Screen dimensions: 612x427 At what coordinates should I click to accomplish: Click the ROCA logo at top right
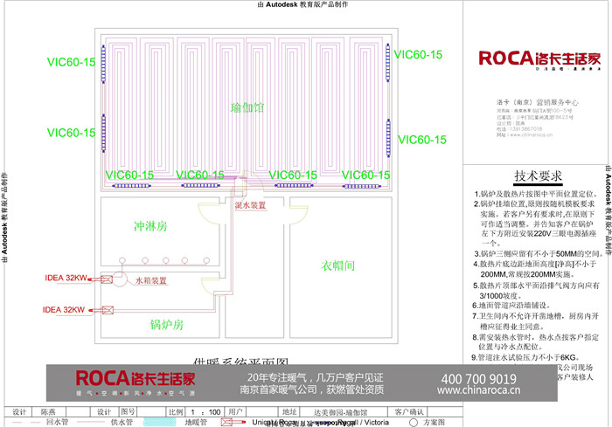(539, 59)
